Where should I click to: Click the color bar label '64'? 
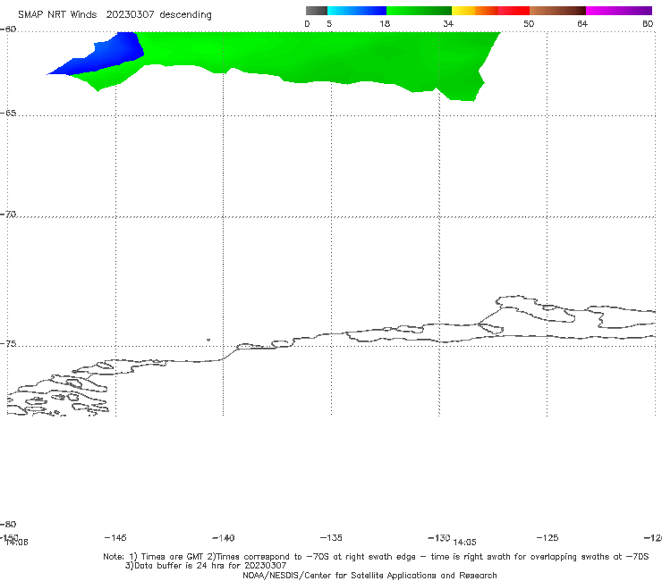pyautogui.click(x=582, y=24)
